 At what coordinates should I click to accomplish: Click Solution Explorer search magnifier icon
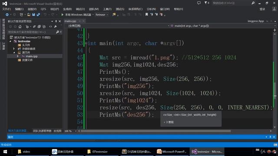(x=57, y=32)
